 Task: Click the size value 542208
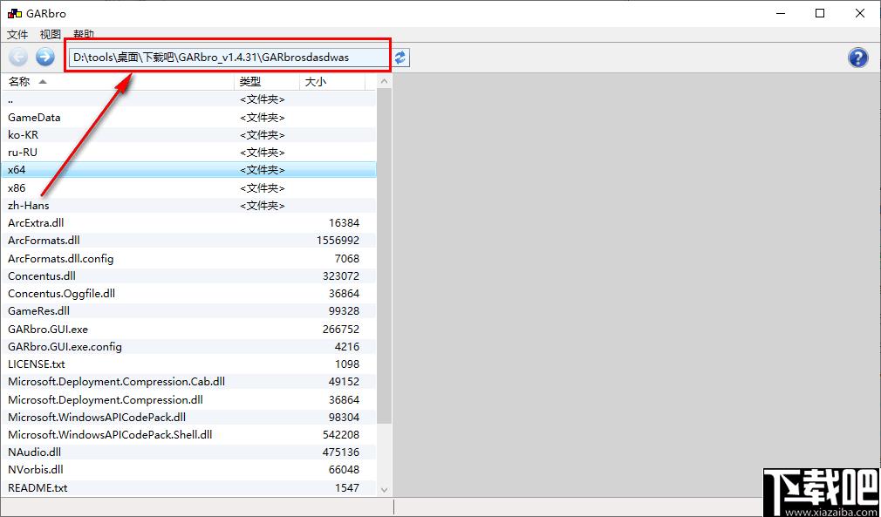[x=341, y=434]
